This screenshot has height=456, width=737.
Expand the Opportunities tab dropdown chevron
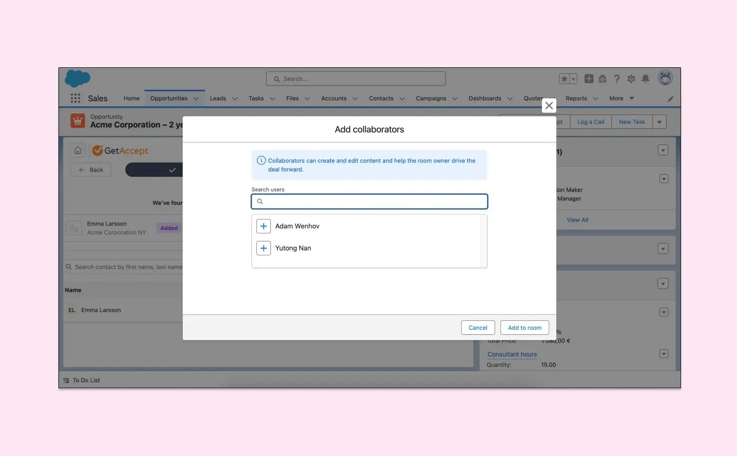196,99
